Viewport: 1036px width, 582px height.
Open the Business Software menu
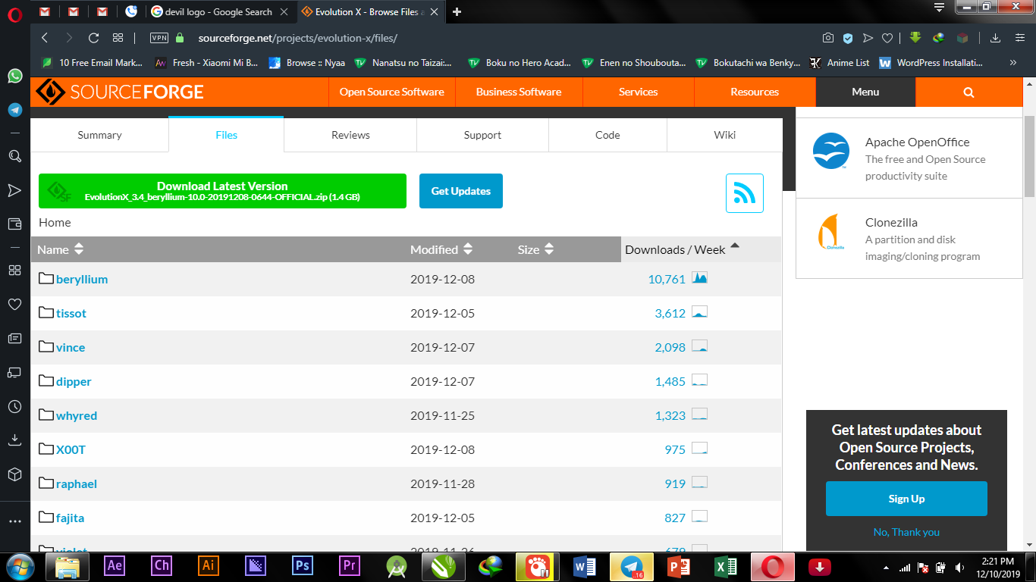(519, 92)
